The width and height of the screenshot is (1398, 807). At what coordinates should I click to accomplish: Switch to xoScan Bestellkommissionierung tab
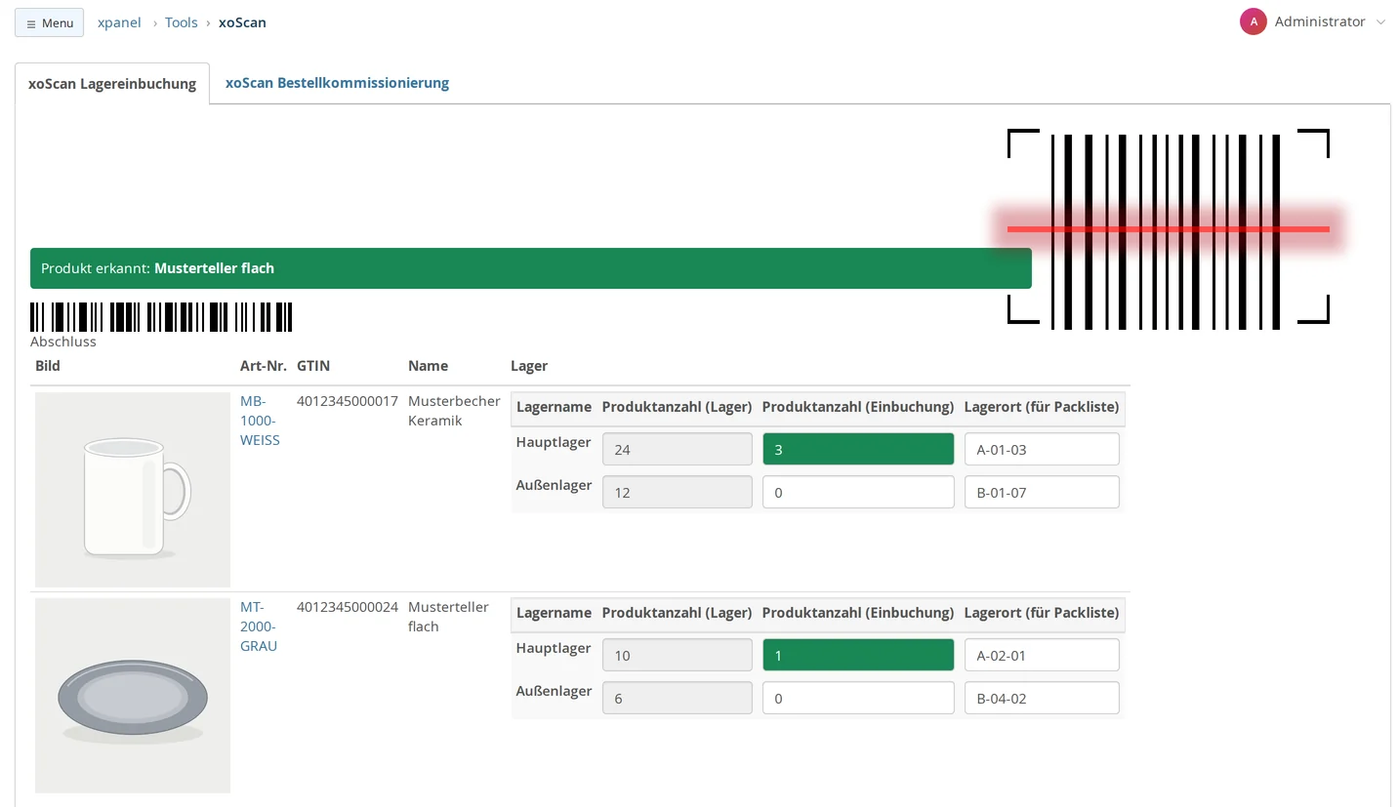point(337,83)
